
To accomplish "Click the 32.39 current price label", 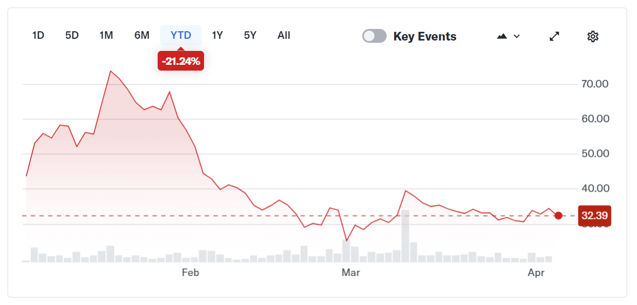I will tap(594, 216).
